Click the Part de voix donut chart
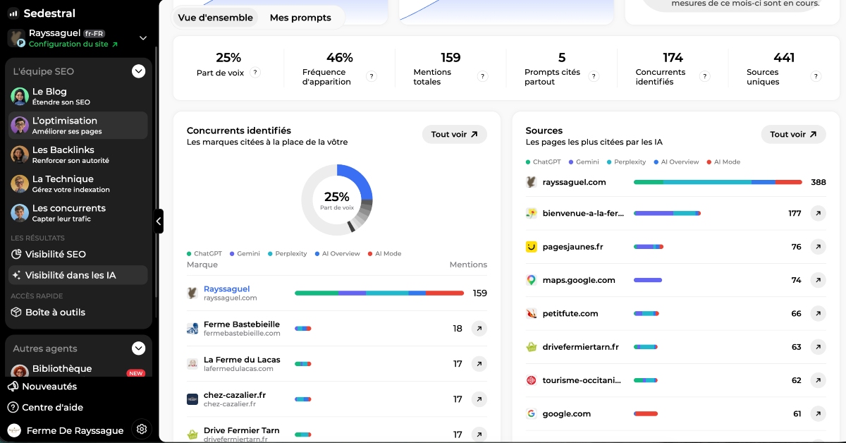The width and height of the screenshot is (846, 443). click(337, 200)
